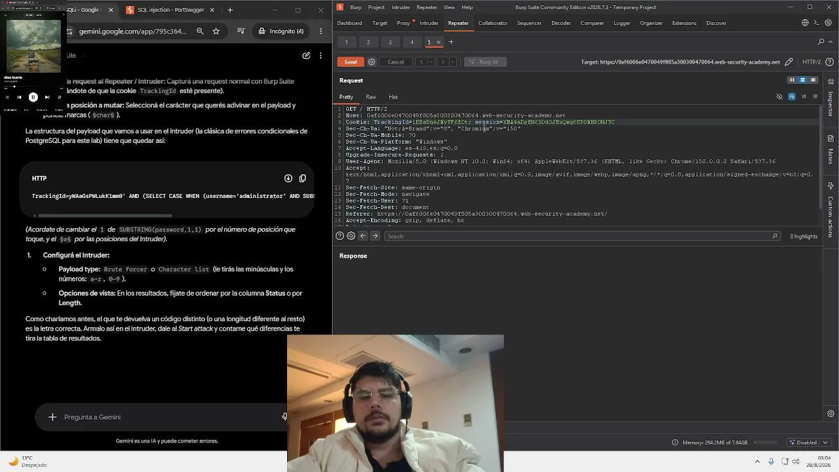The image size is (839, 472).
Task: Switch to the Decoder tool tab
Action: (561, 23)
